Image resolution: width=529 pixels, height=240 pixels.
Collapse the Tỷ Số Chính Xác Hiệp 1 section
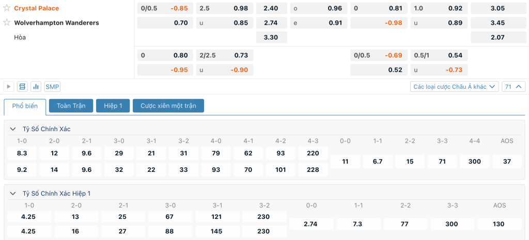point(13,194)
